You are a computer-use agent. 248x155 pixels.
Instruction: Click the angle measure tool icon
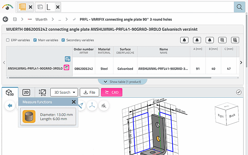click(81, 106)
